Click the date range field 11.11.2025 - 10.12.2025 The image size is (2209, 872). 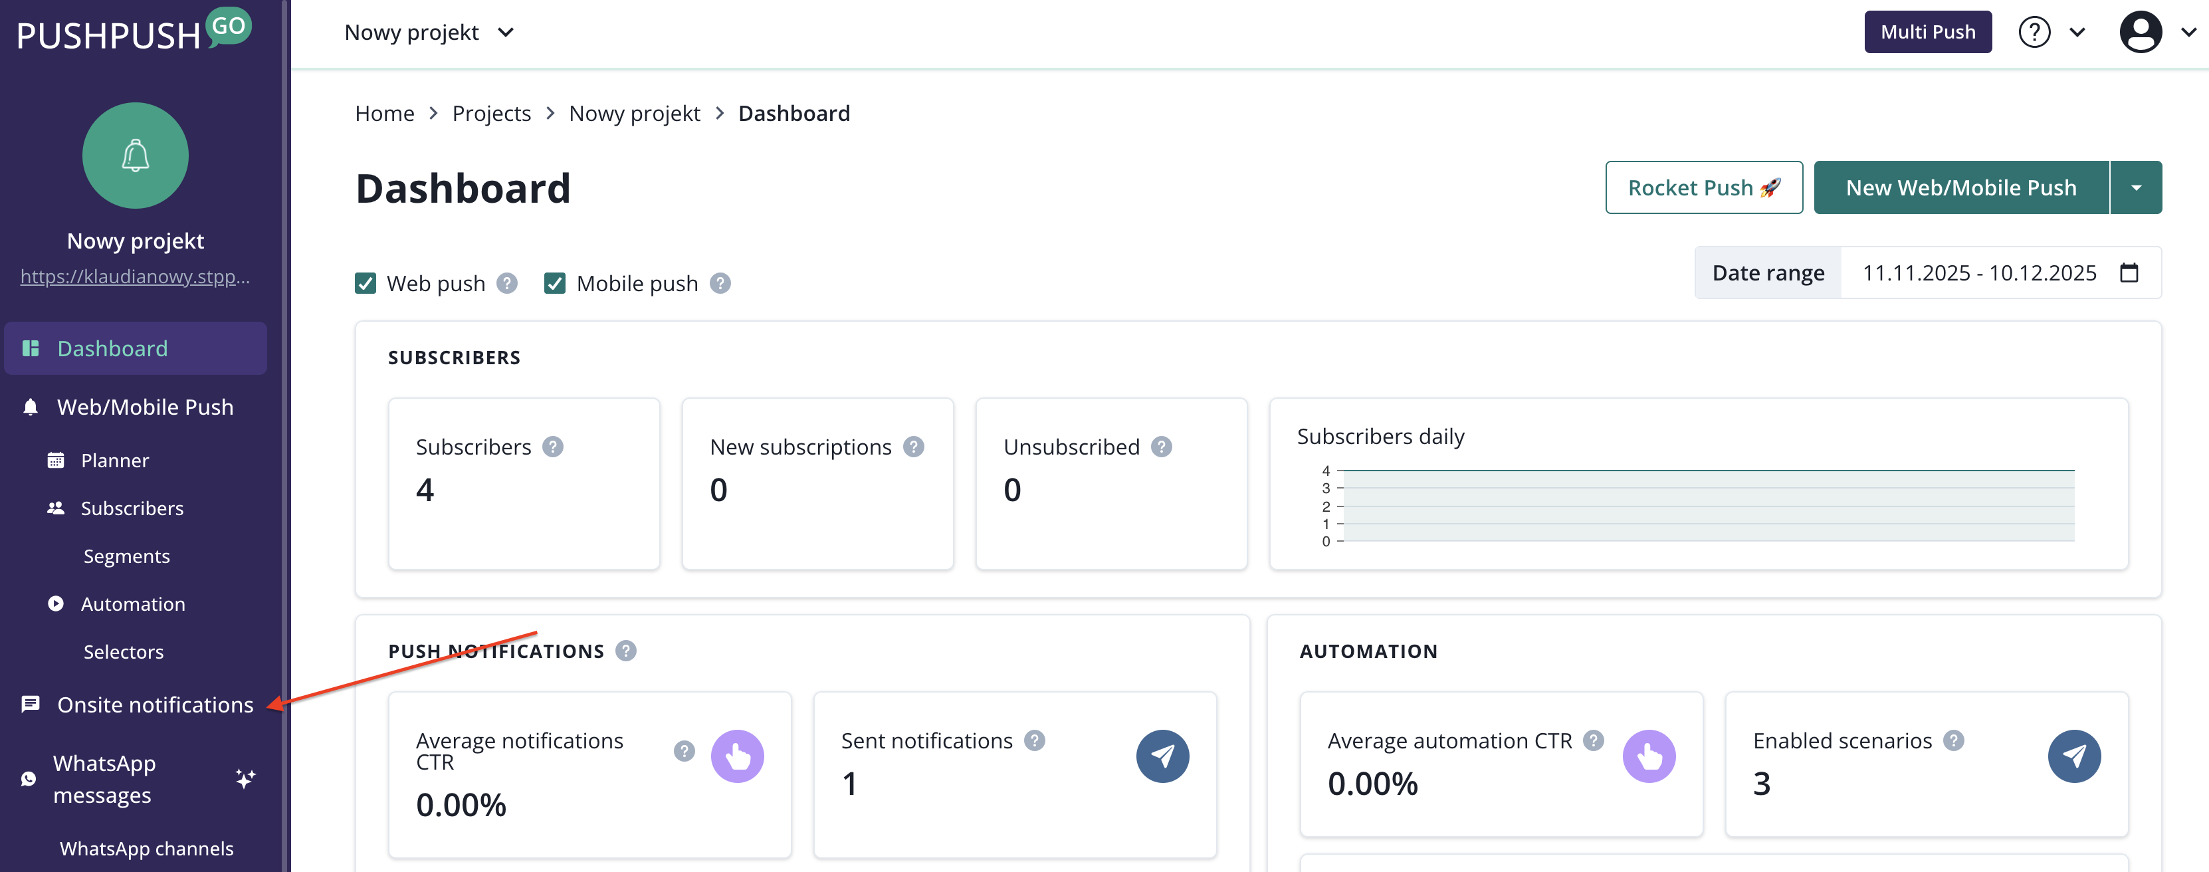[1978, 274]
